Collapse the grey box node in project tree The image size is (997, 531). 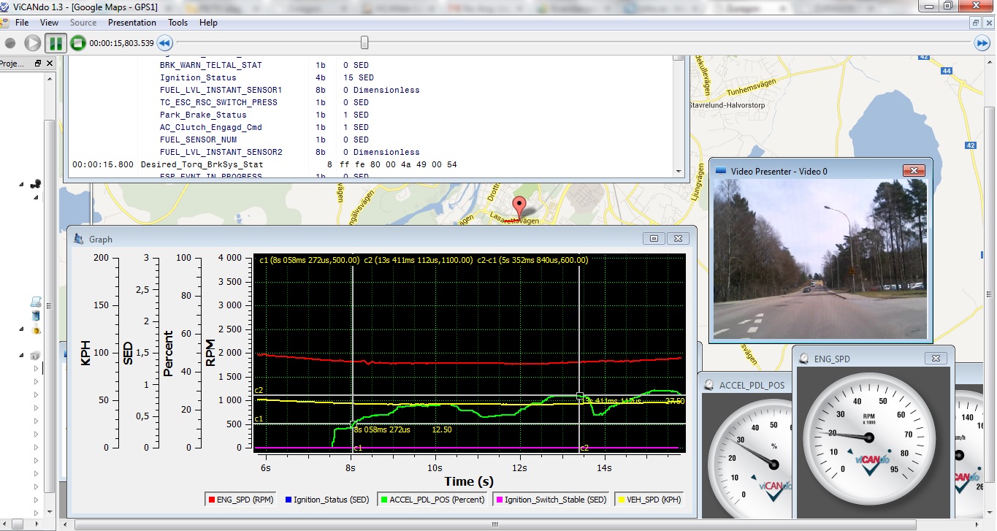[22, 356]
